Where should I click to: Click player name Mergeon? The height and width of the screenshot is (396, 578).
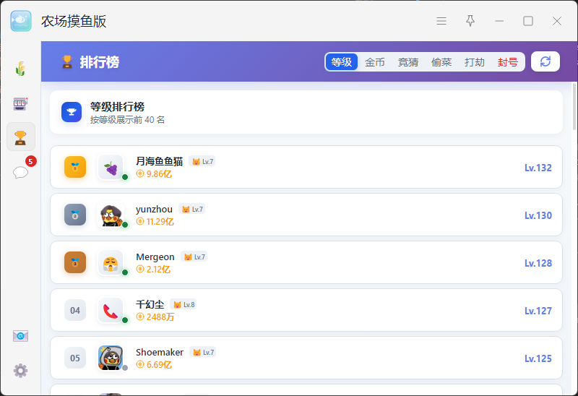coord(155,257)
